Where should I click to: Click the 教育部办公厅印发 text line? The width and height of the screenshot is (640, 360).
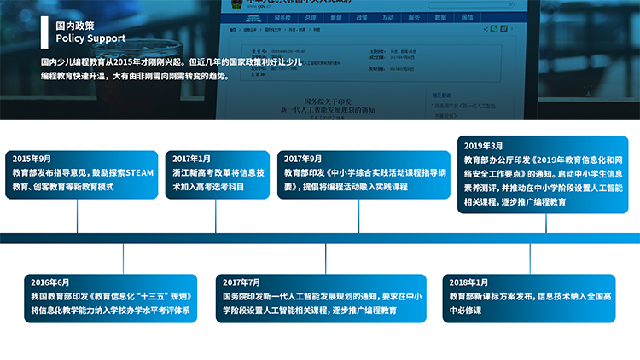544,160
